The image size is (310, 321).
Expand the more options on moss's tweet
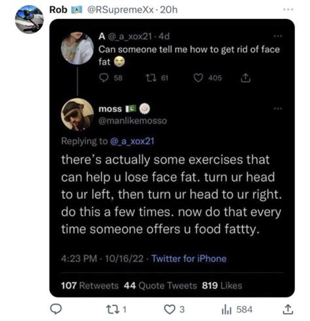tap(279, 108)
